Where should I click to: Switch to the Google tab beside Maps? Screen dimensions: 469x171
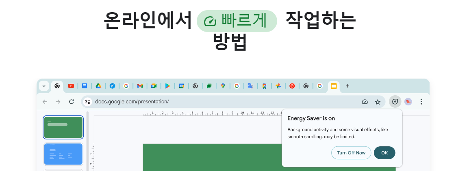tap(237, 86)
